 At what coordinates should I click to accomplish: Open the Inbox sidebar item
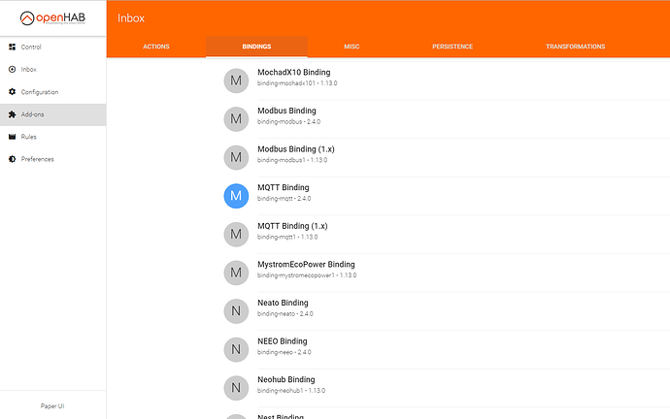[x=29, y=69]
